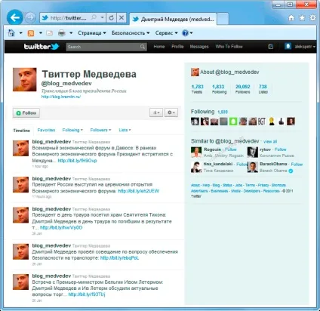Open the Страница menu

(92, 33)
